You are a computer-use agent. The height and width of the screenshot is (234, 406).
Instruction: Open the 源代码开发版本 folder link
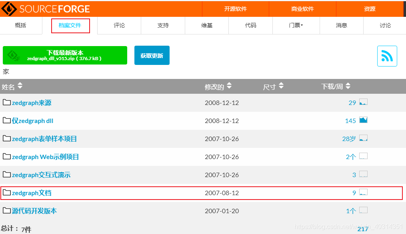coord(34,211)
